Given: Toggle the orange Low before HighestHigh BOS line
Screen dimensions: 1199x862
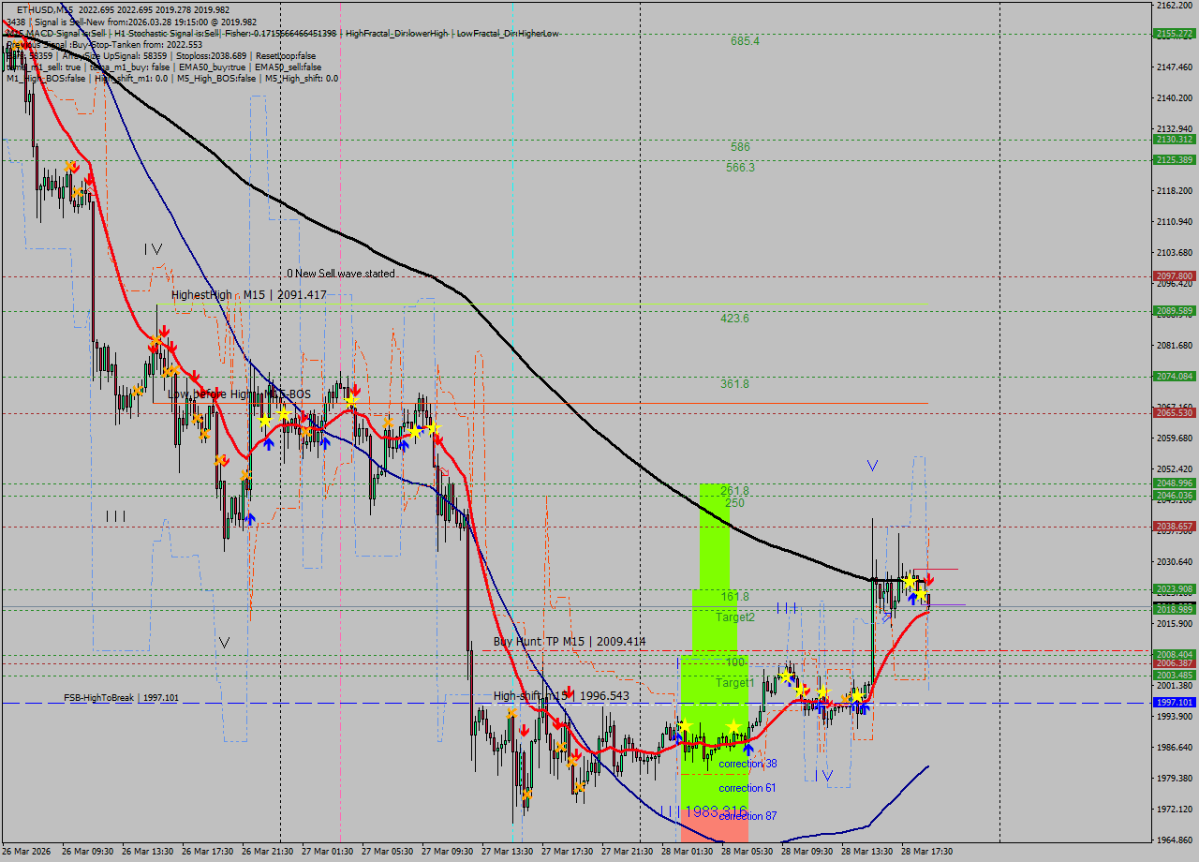Looking at the screenshot, I should click(x=609, y=404).
